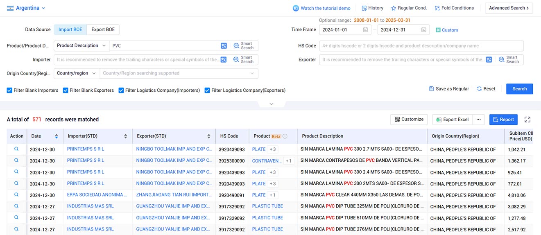The width and height of the screenshot is (541, 235).
Task: Click HS code 3925300090 cell
Action: click(232, 161)
